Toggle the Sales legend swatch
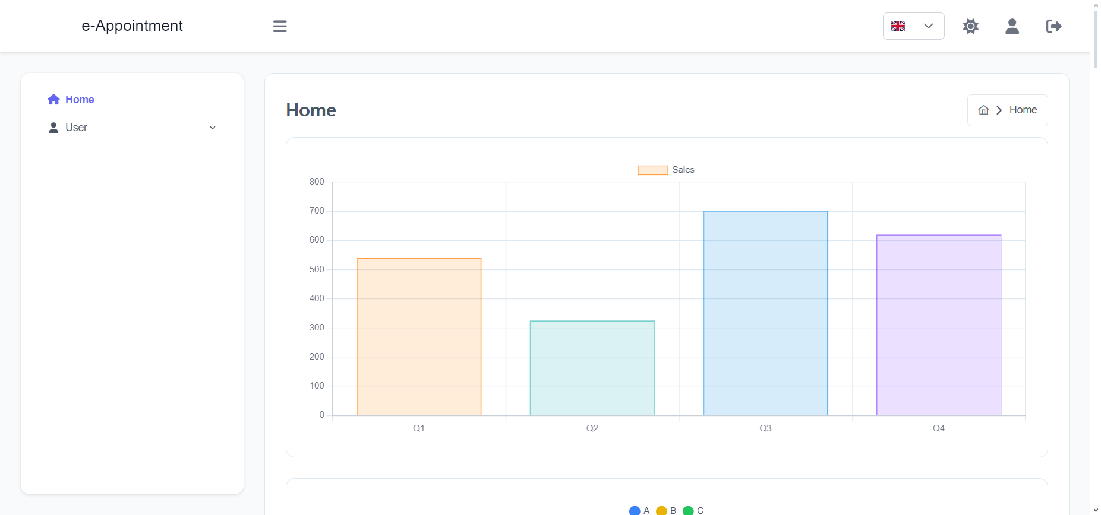1101x515 pixels. (653, 170)
